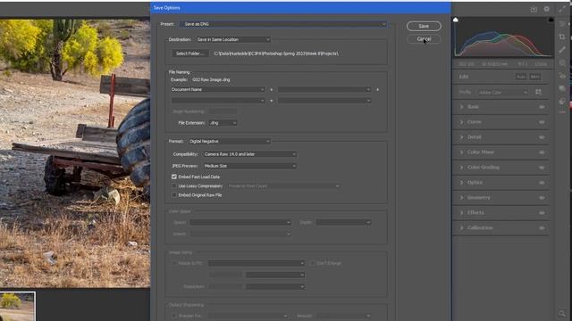Check Embed Fast Load Data
Image resolution: width=572 pixels, height=321 pixels.
(x=174, y=177)
